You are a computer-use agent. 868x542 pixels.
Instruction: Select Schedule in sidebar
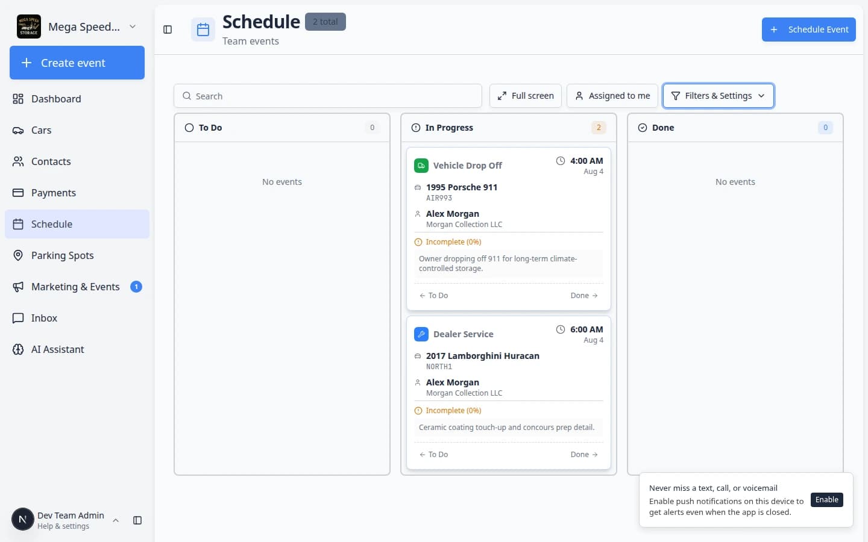tap(77, 224)
